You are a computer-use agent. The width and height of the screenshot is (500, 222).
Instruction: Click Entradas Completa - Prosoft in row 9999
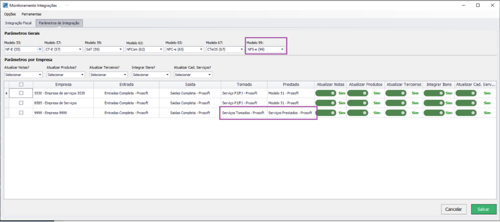click(x=127, y=113)
